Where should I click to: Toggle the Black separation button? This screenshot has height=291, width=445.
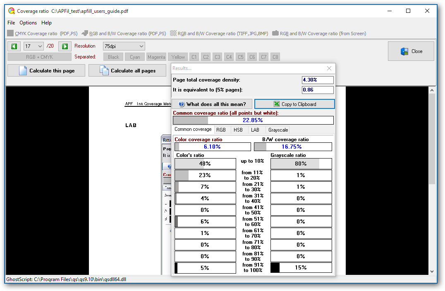[113, 57]
